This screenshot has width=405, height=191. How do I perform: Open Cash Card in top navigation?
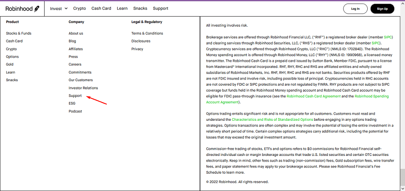click(x=101, y=8)
